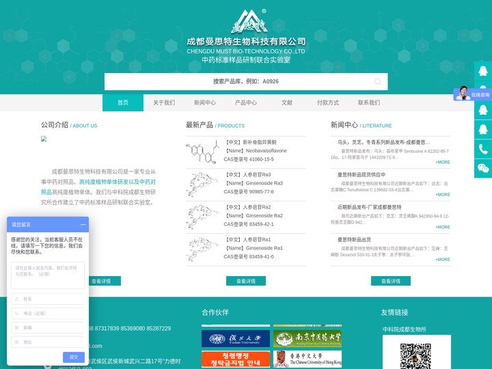492x369 pixels.
Task: Click the 姓名 name field
Action: [48, 299]
